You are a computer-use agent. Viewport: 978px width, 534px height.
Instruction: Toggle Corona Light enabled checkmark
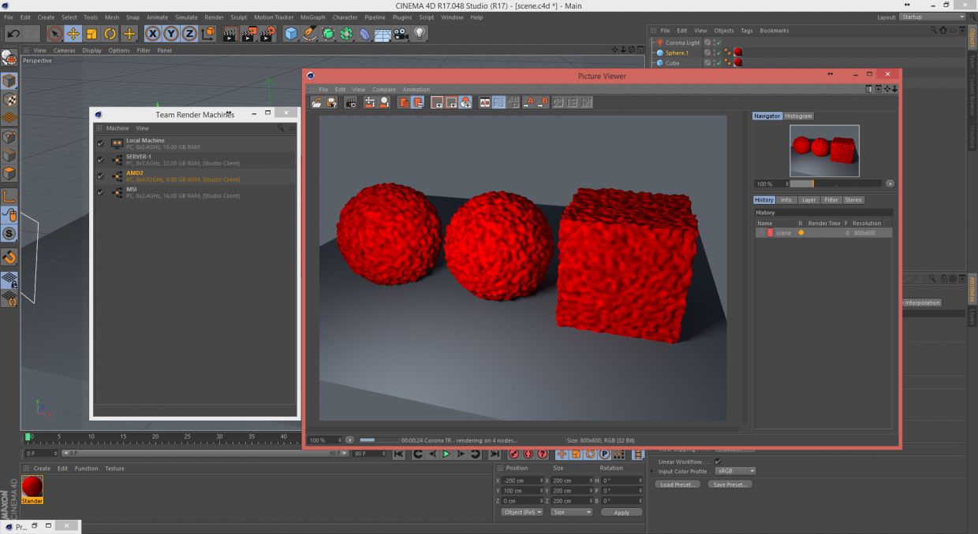[x=718, y=43]
